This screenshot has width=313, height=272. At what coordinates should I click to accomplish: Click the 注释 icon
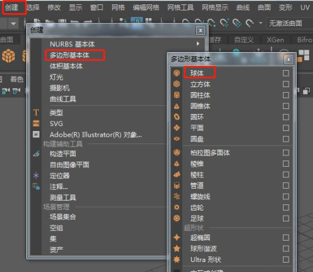coord(36,186)
